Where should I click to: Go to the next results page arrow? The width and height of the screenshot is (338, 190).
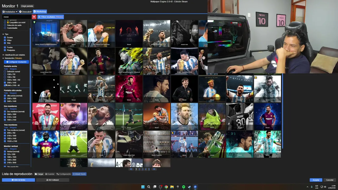[154, 169]
